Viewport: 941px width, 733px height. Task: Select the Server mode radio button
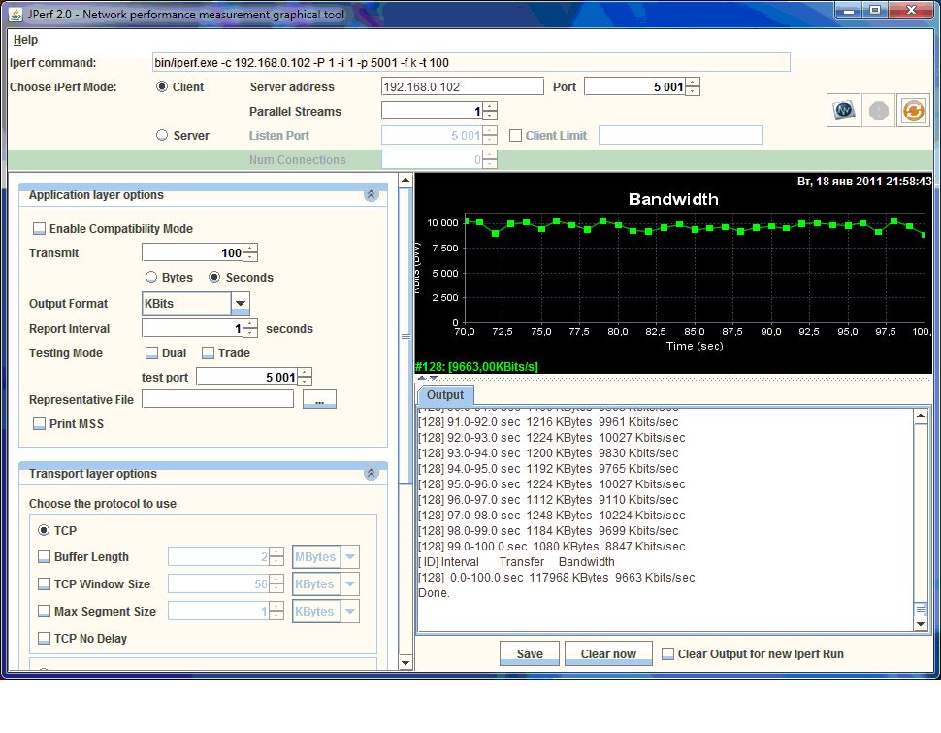coord(162,135)
